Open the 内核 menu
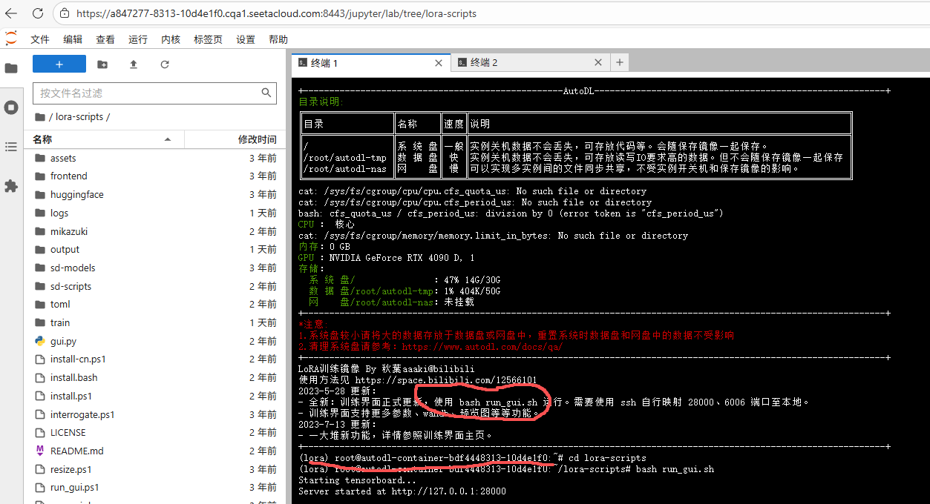This screenshot has width=930, height=504. pos(171,39)
